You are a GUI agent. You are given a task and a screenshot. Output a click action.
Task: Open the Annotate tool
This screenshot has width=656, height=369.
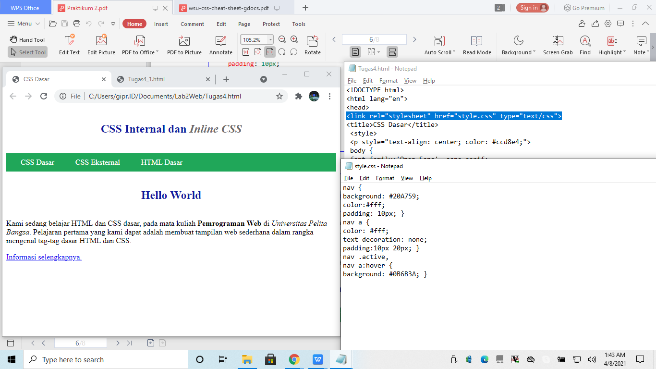click(x=220, y=44)
